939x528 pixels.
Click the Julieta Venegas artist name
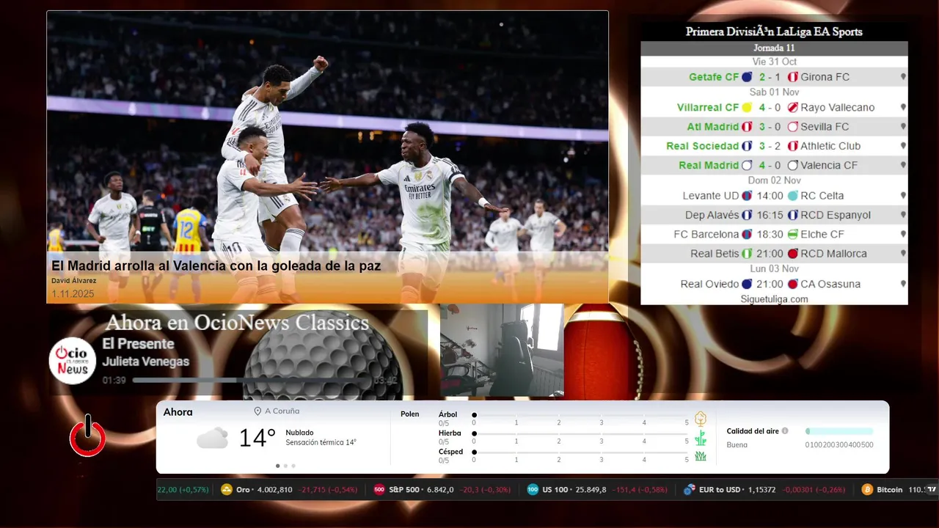(146, 362)
